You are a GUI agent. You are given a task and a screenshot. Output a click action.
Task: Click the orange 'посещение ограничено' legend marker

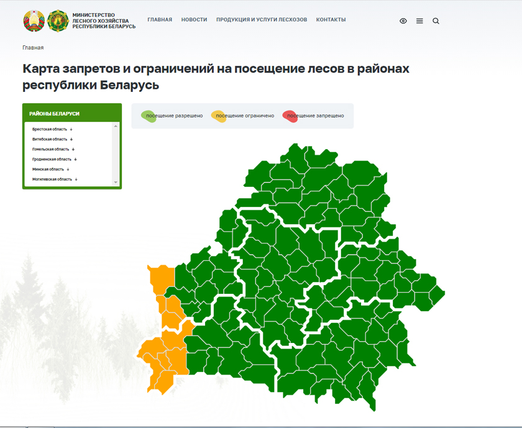click(218, 116)
